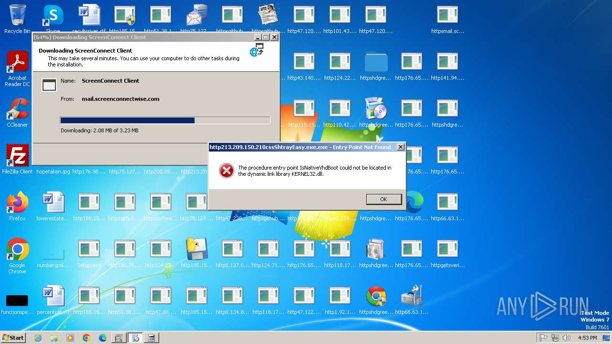Open the Recycle Bin

(17, 19)
